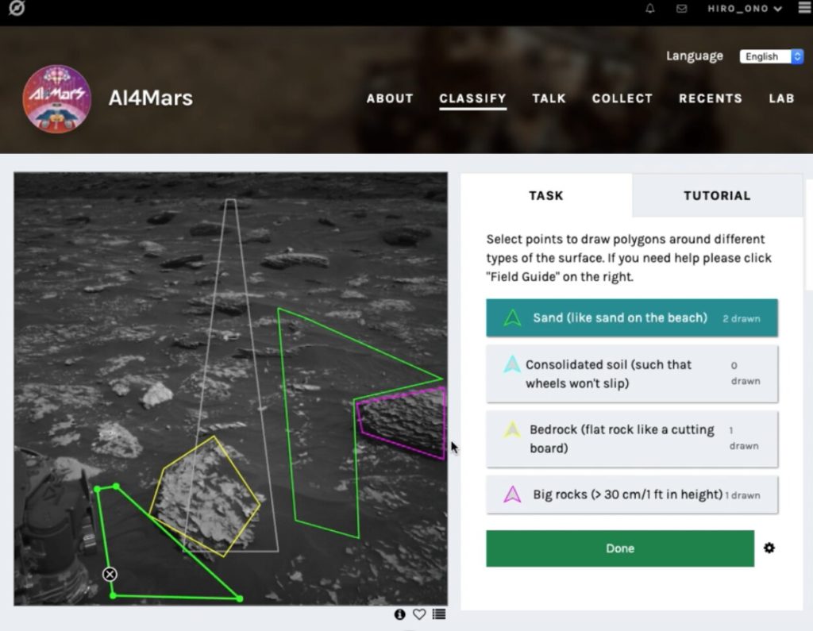Switch to the Tutorial tab
Screen dimensions: 813x631
coord(717,195)
